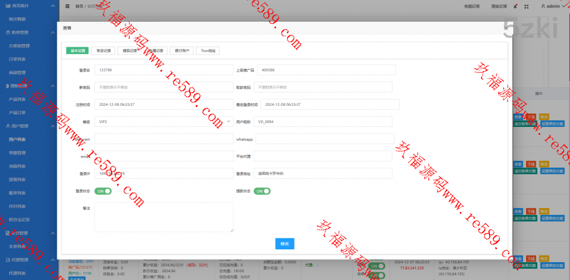Click the blue 修改 submit button
This screenshot has width=570, height=280.
tap(284, 244)
